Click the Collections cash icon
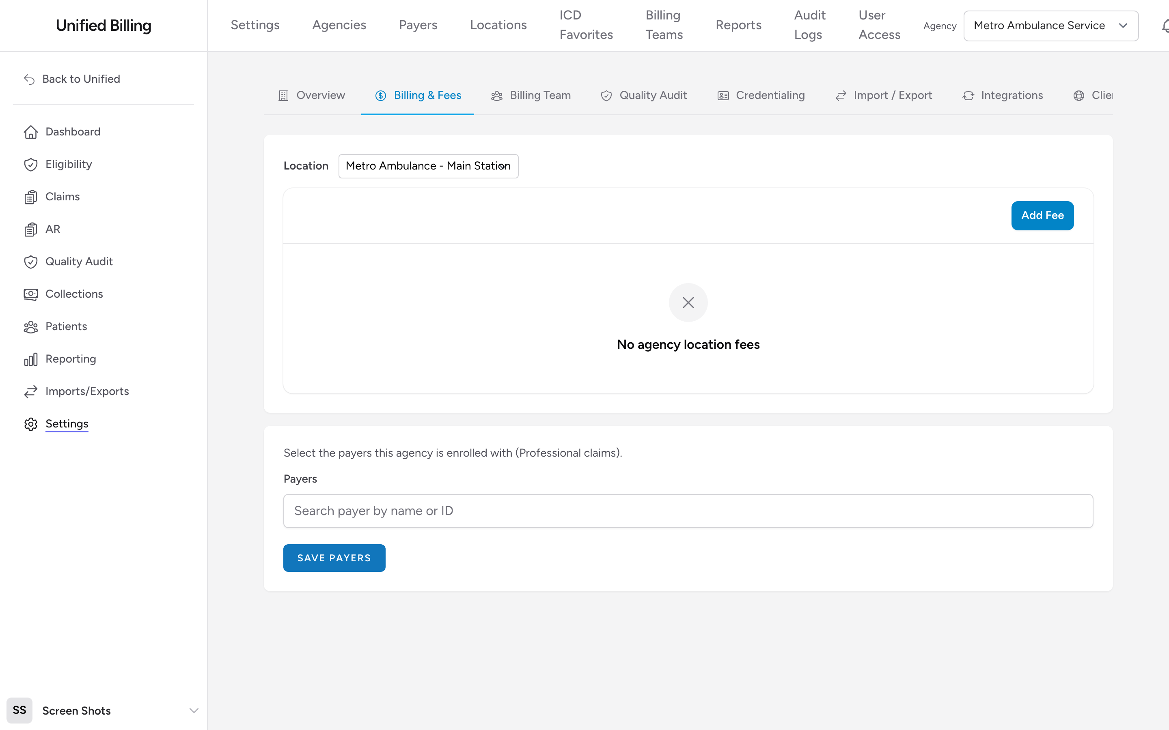The image size is (1169, 730). click(x=31, y=294)
